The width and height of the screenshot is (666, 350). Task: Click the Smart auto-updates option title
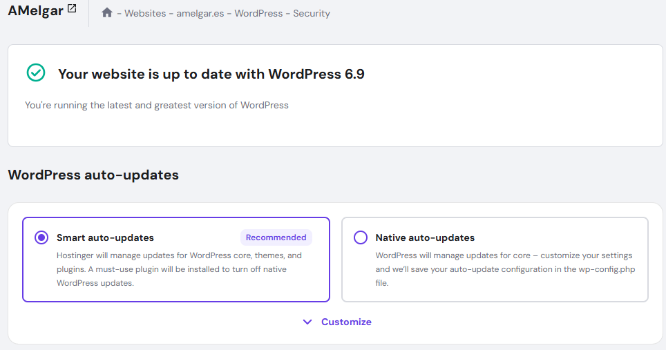coord(105,237)
